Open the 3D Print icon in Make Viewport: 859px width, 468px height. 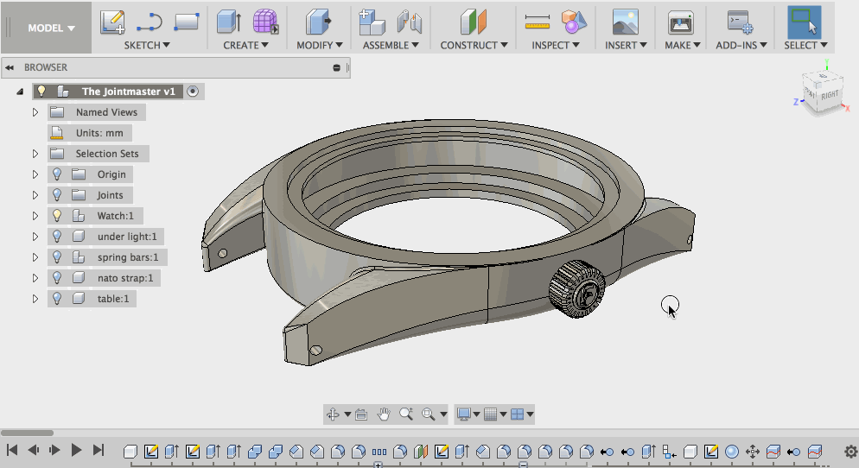point(680,22)
